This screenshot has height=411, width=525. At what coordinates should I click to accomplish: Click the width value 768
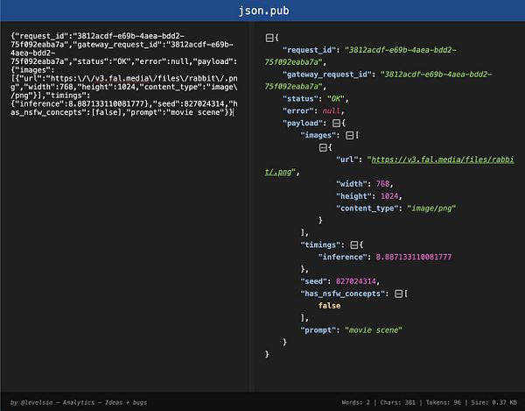click(382, 184)
